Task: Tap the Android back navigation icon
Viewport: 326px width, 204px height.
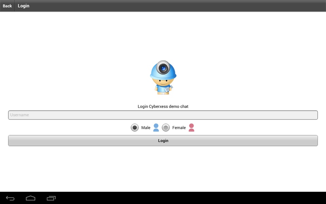Action: tap(10, 198)
